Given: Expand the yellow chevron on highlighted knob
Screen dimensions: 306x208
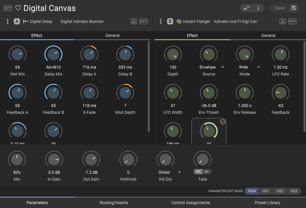Looking at the screenshot, I should coord(223,122).
